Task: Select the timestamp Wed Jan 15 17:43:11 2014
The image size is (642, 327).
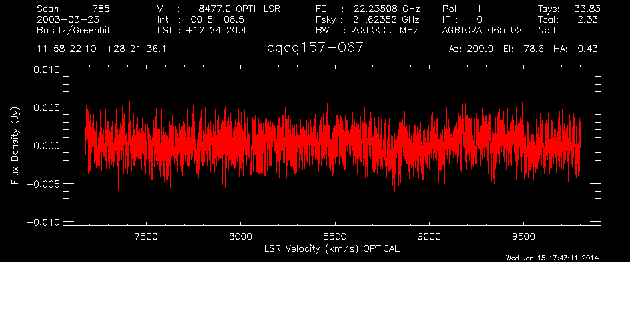Action: (x=552, y=258)
